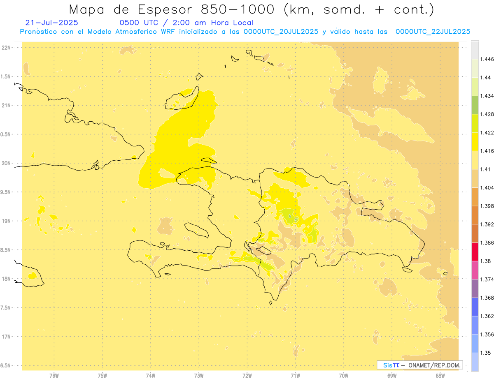Click the '1.398' colorbar value
Screen dimensions: 494x381
pyautogui.click(x=487, y=206)
